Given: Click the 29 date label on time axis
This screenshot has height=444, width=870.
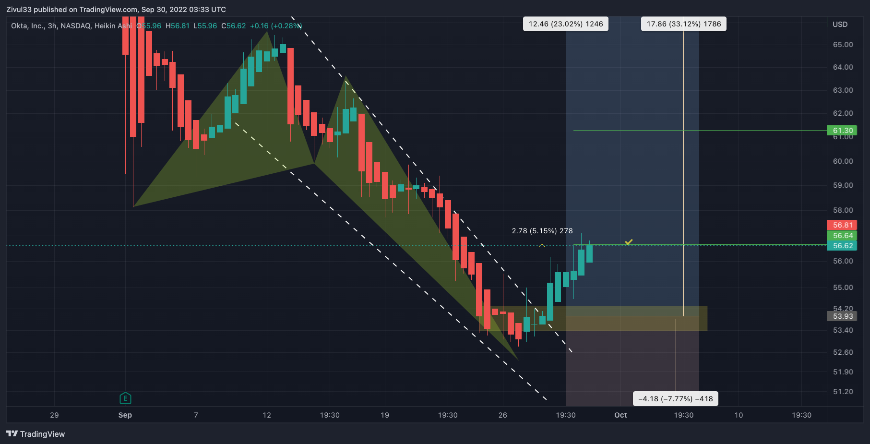Looking at the screenshot, I should (x=54, y=415).
